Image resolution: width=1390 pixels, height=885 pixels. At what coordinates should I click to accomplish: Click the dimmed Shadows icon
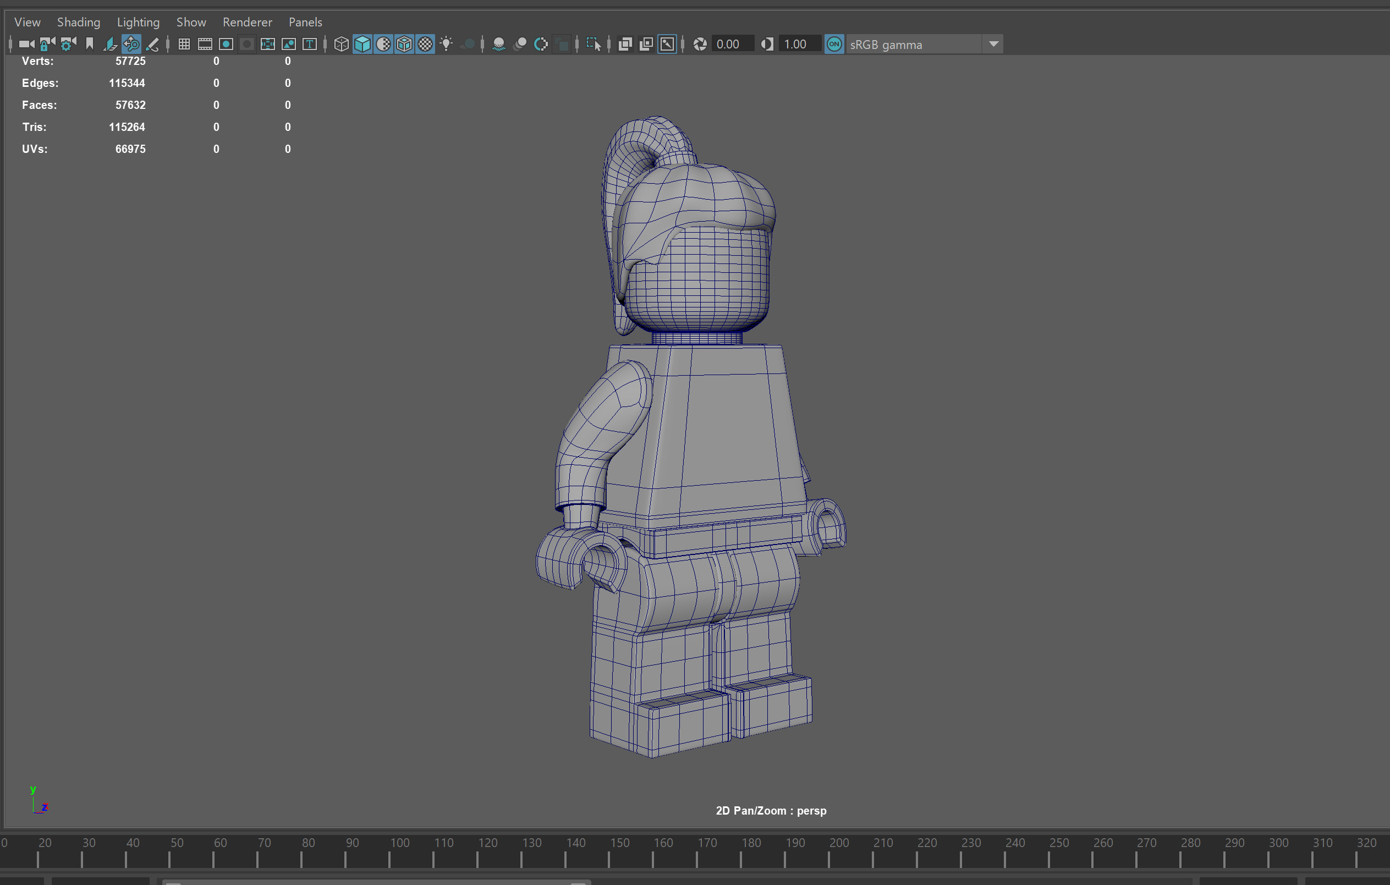[468, 44]
